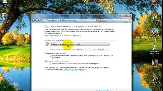Allow all users to install updates checkbox
The height and width of the screenshot is (91, 163).
pos(50,64)
